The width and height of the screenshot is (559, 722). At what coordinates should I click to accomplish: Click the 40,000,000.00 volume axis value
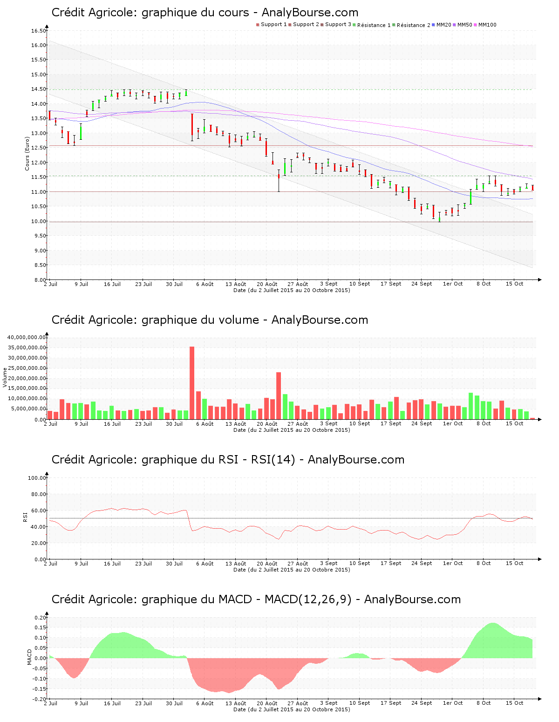(x=27, y=337)
